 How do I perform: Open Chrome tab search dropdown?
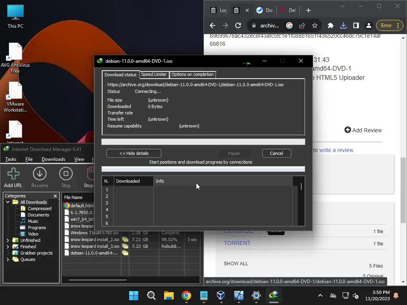coord(343,6)
